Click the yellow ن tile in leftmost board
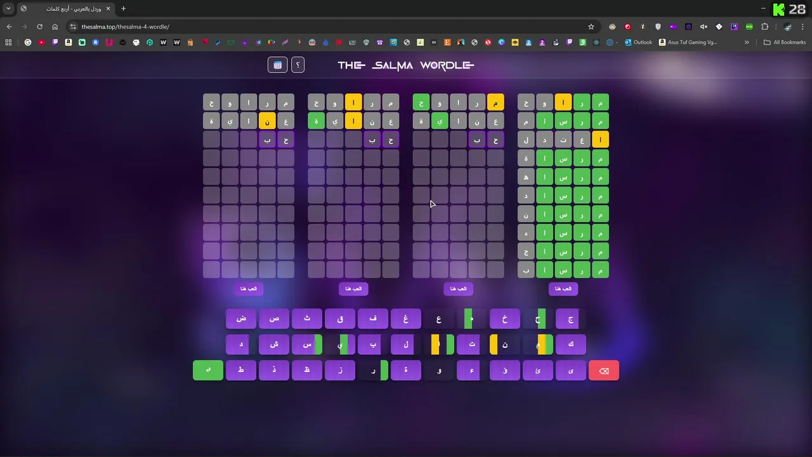This screenshot has height=457, width=812. pos(267,121)
